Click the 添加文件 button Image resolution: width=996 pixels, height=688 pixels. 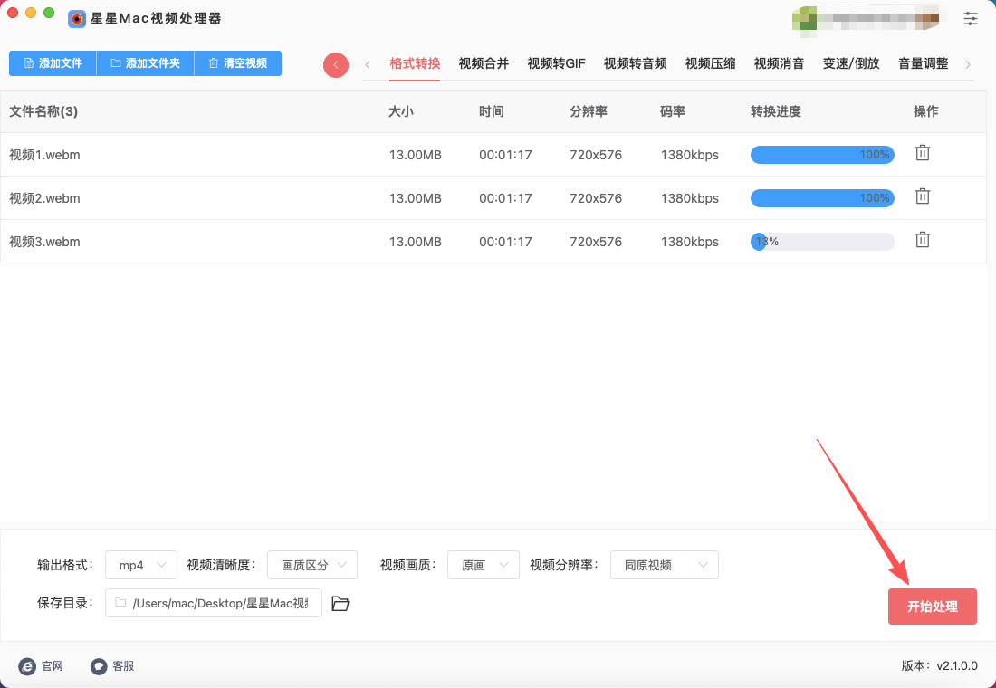pyautogui.click(x=53, y=63)
